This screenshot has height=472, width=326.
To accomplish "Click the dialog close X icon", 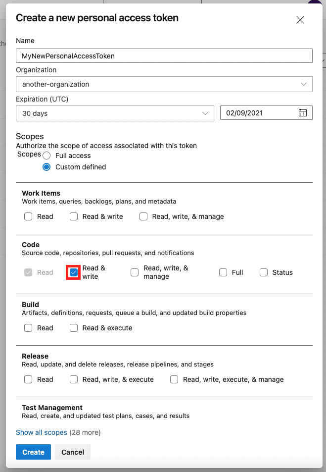I will 300,20.
